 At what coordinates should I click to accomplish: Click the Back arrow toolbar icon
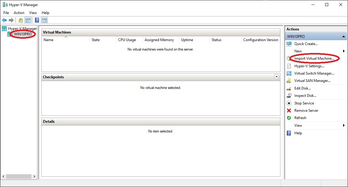[x=4, y=20]
